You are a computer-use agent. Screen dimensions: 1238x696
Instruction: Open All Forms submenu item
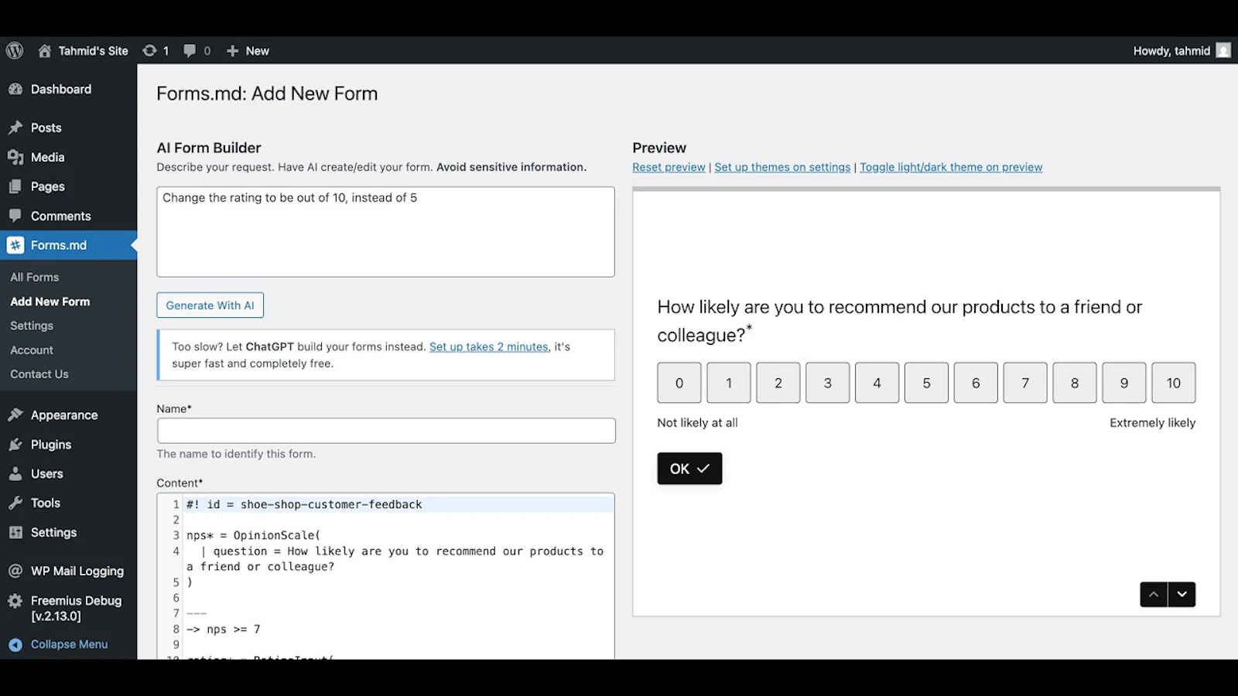(x=35, y=277)
